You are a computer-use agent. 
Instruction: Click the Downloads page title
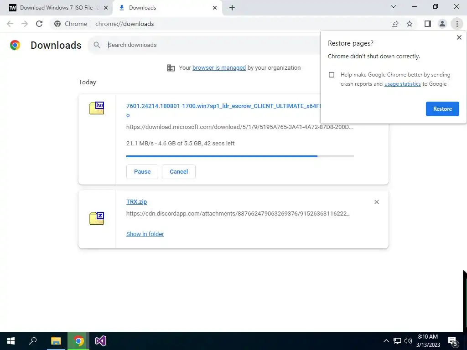tap(56, 45)
